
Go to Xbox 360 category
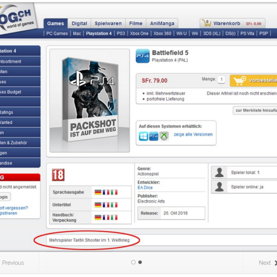tap(162, 33)
